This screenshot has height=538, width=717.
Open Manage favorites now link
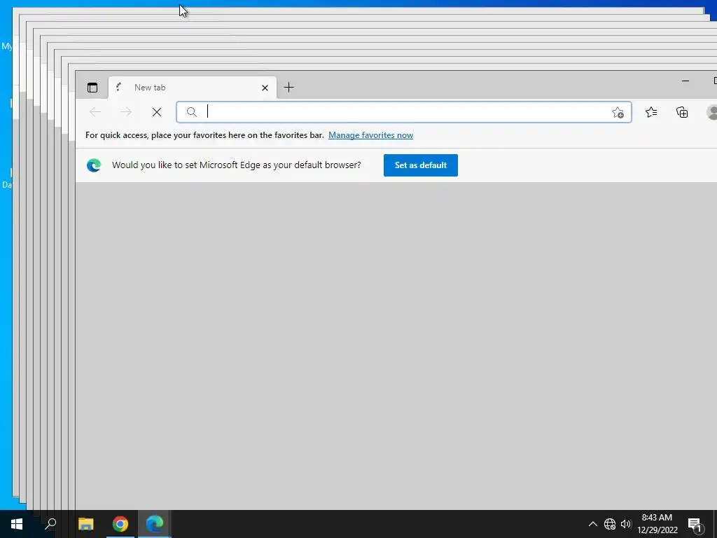371,135
